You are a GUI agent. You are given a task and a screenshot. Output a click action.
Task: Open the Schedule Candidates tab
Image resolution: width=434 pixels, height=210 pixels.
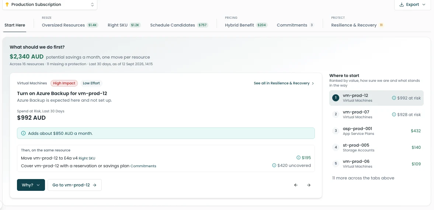(179, 25)
